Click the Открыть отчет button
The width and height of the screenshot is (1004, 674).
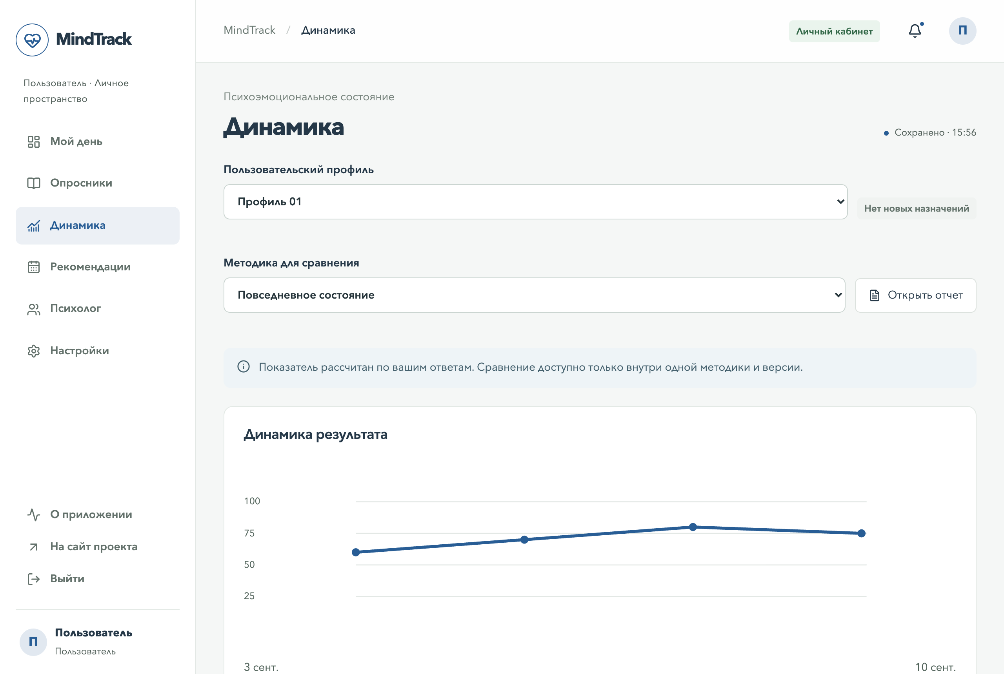pos(915,295)
